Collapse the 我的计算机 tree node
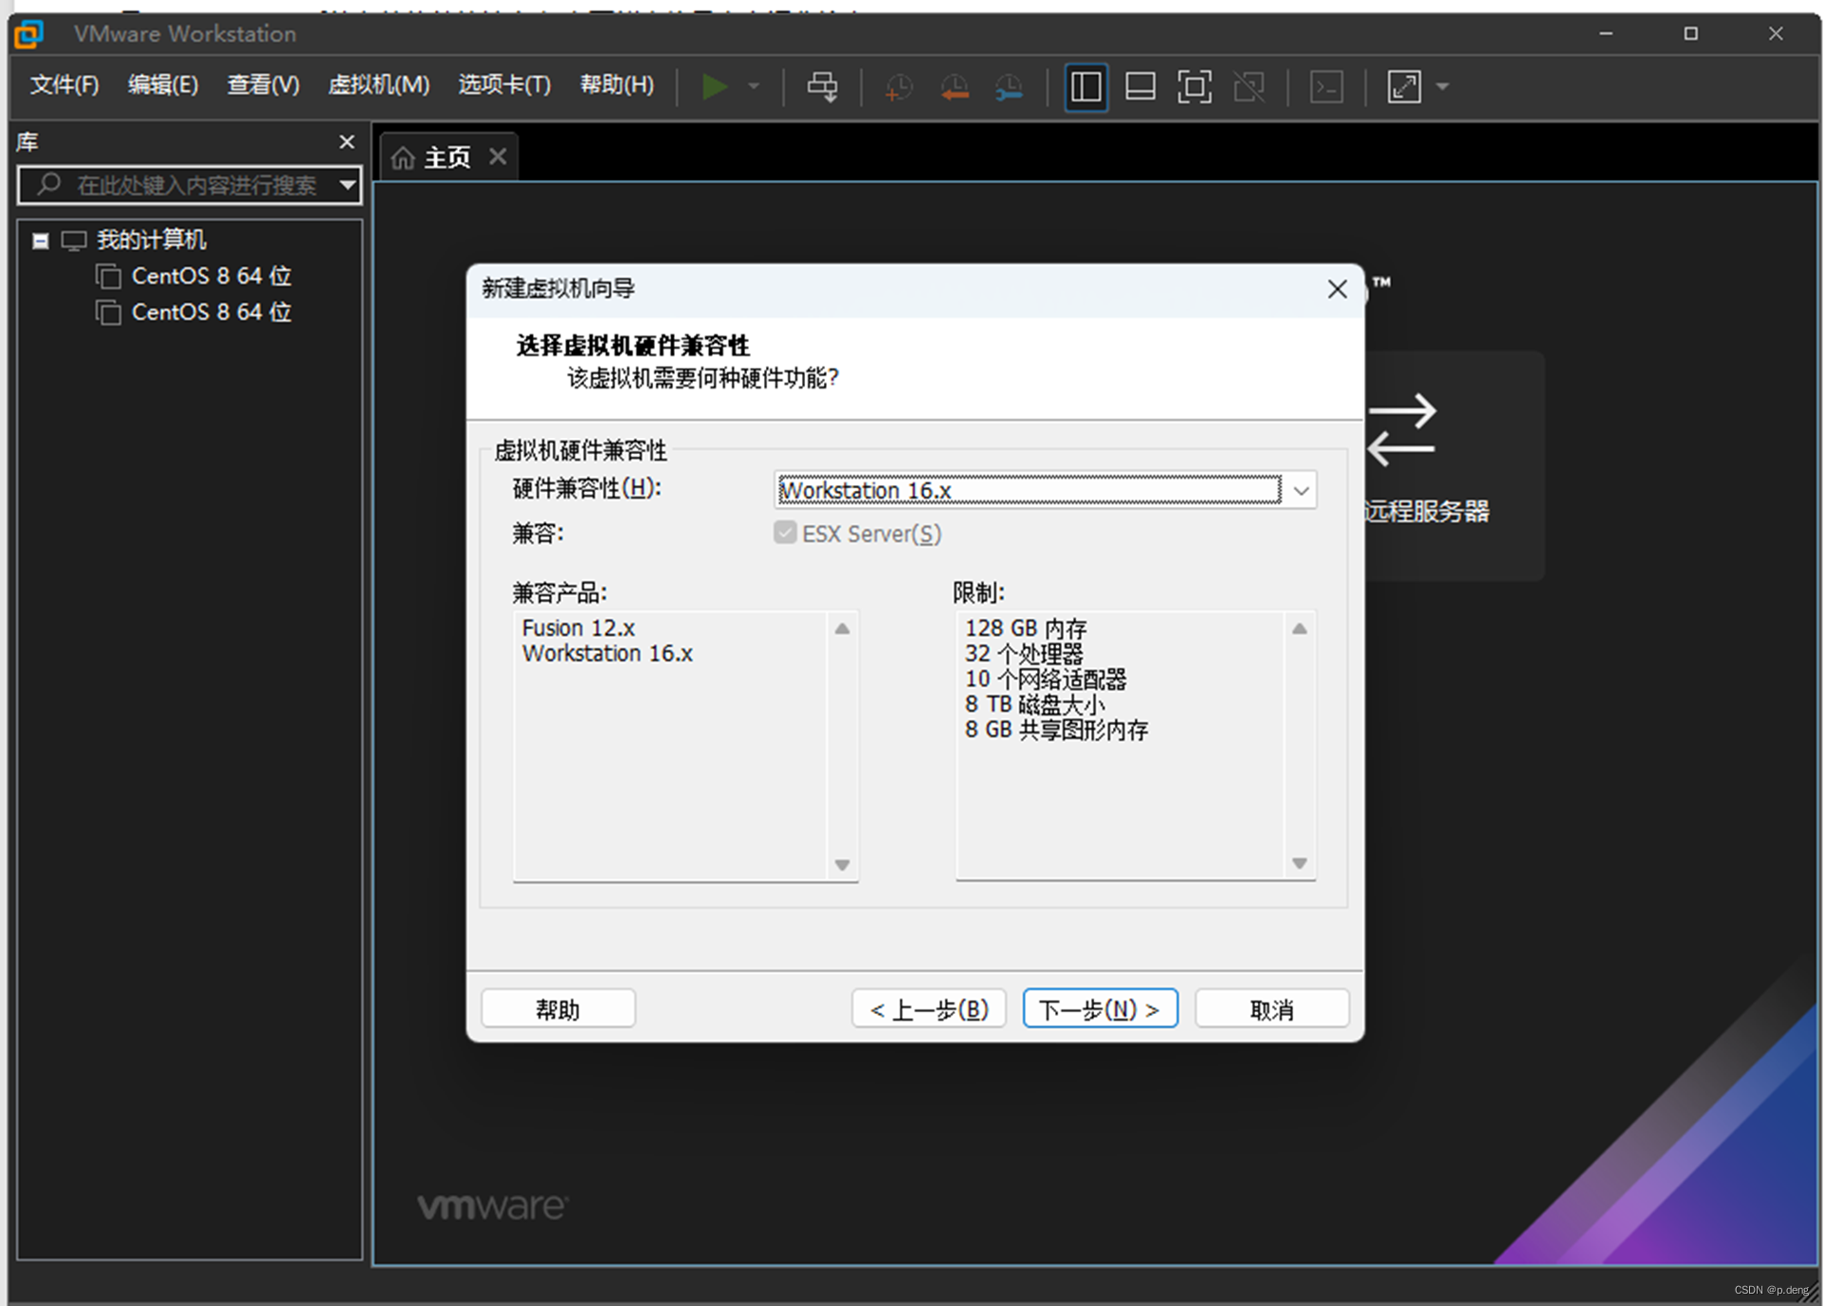The width and height of the screenshot is (1824, 1306). click(x=40, y=241)
